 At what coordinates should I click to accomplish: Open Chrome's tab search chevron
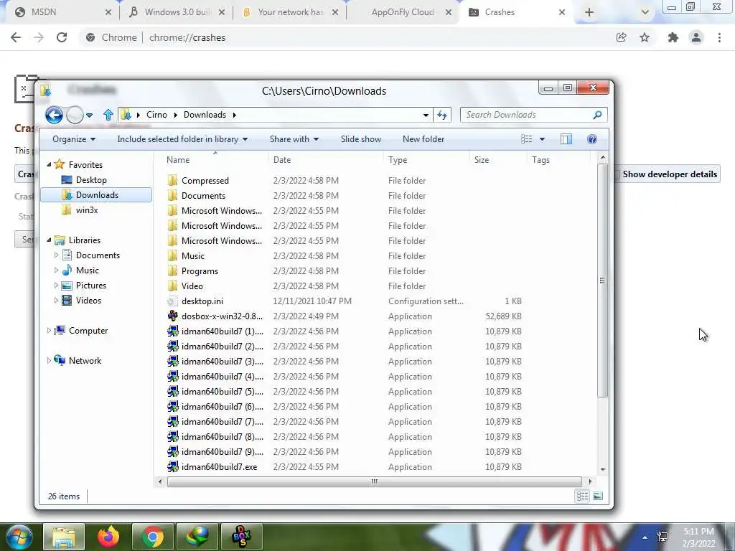coord(645,13)
